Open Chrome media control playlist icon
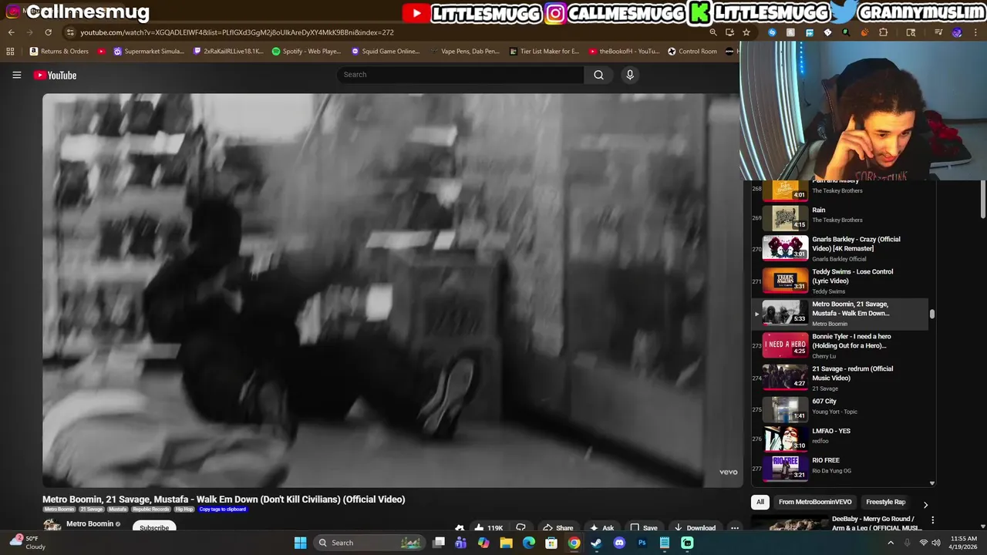This screenshot has width=987, height=555. point(938,32)
